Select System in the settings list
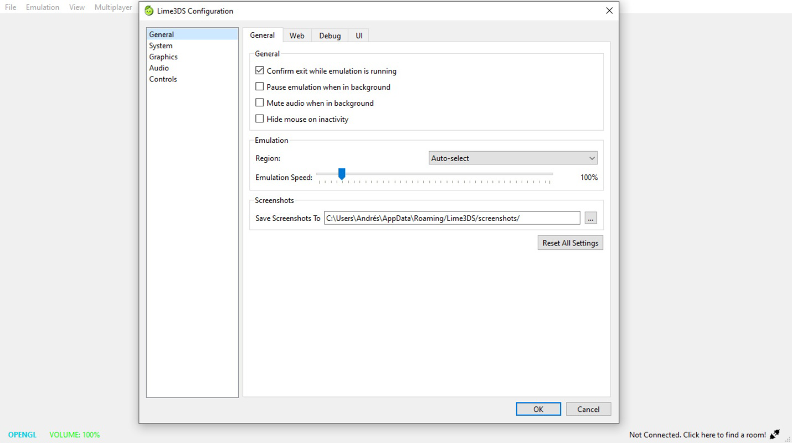This screenshot has height=443, width=792. click(x=192, y=45)
